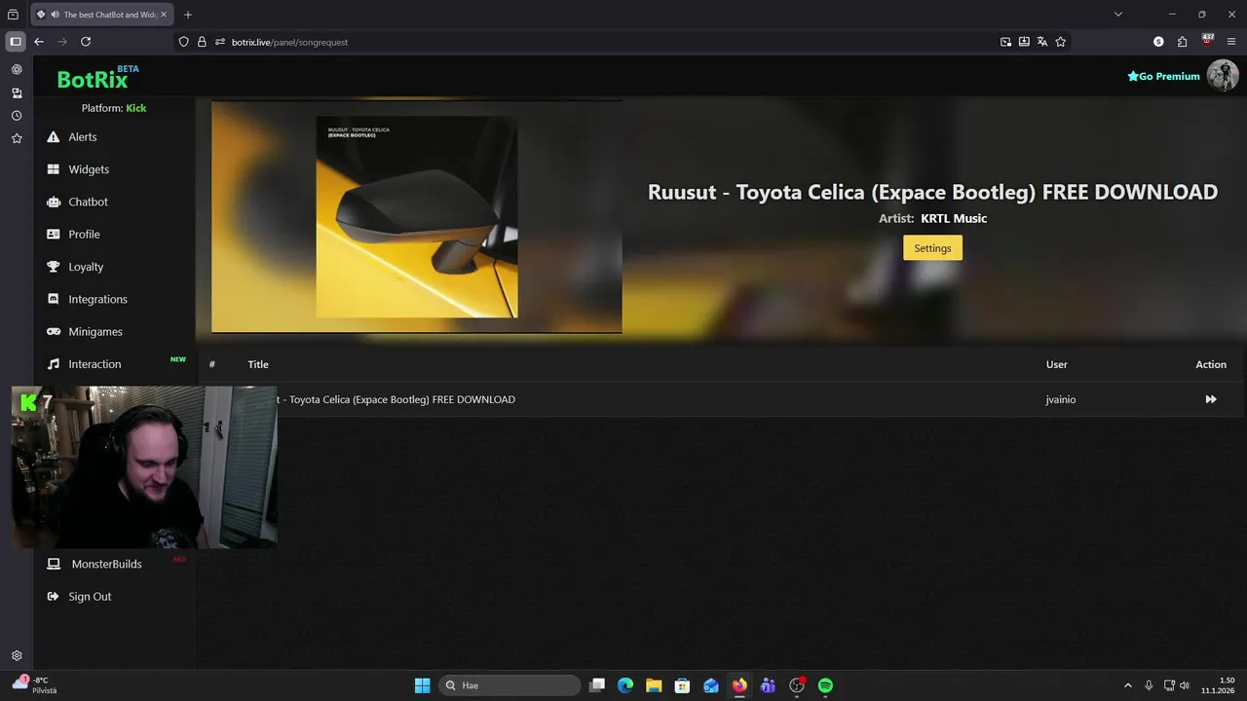Click user jvainio in song queue
1247x701 pixels.
tap(1060, 399)
